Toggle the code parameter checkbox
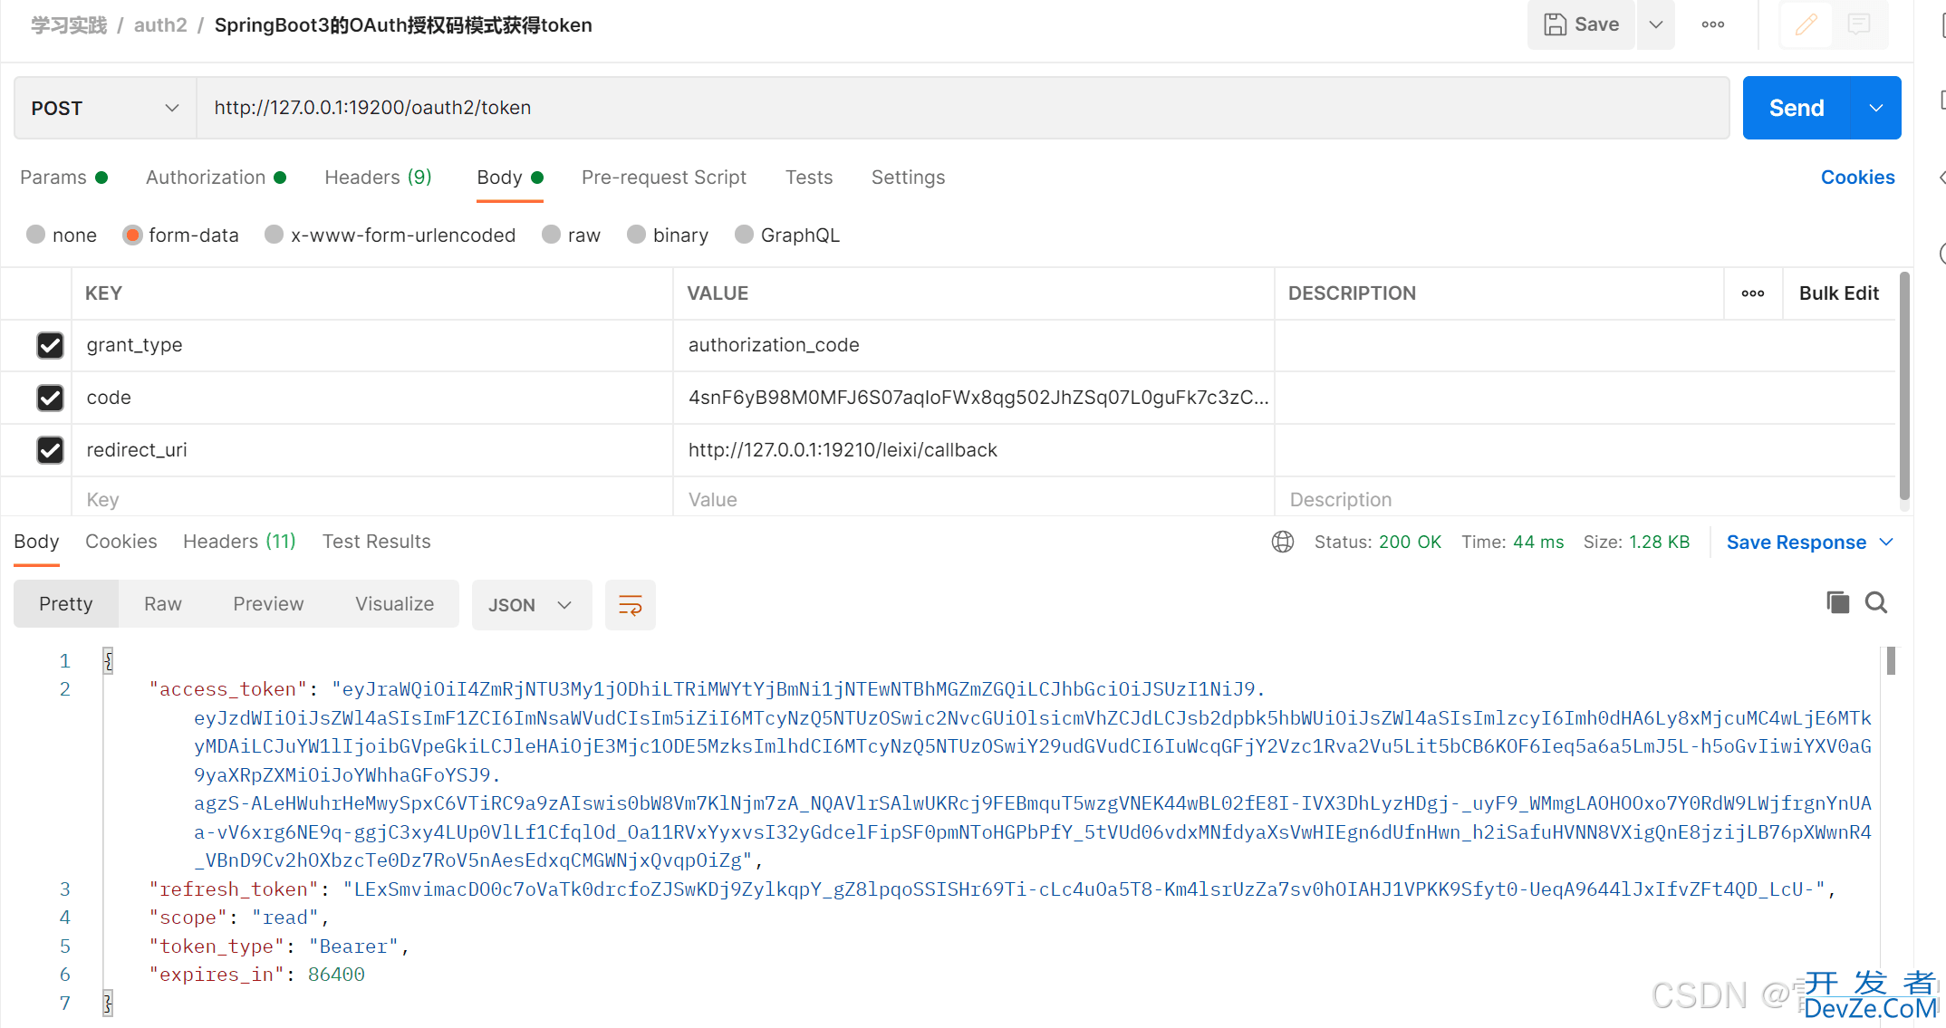1946x1028 pixels. click(50, 397)
